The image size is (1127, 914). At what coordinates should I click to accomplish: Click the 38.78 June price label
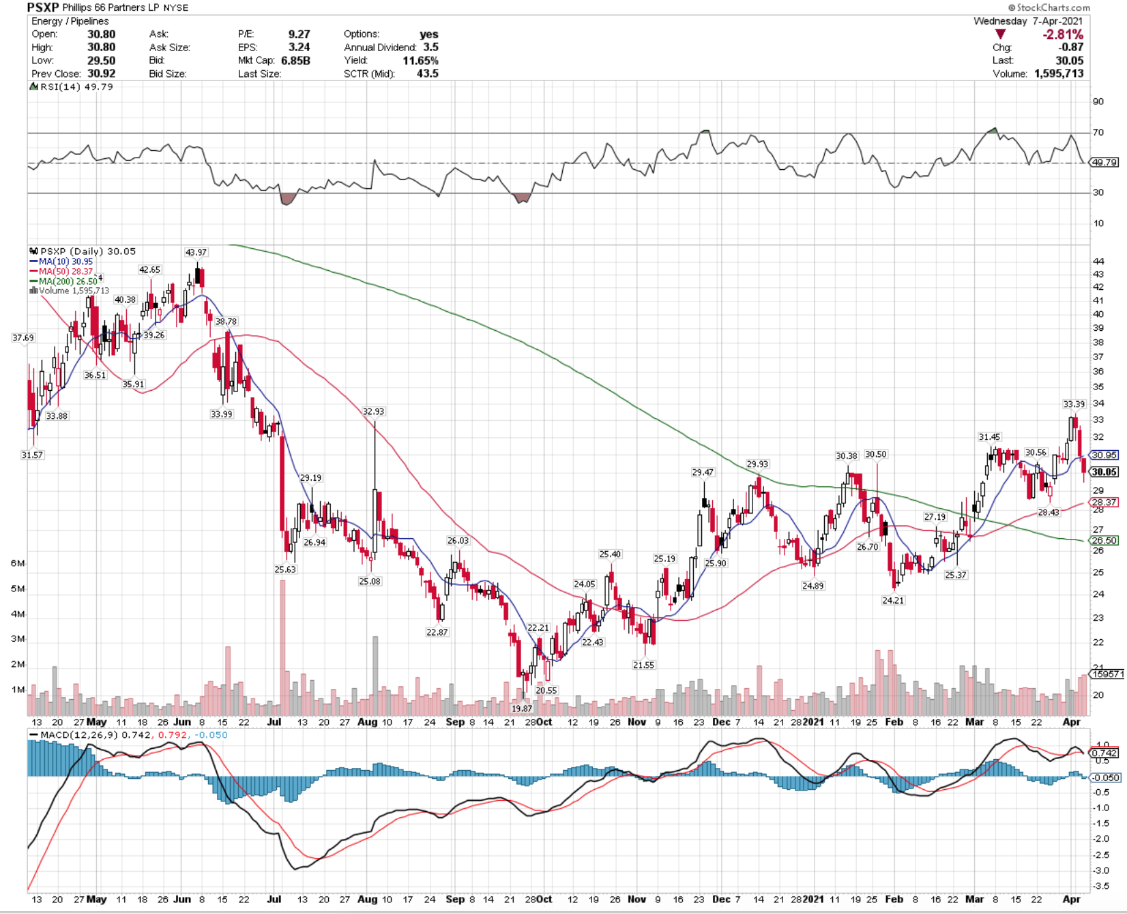226,321
